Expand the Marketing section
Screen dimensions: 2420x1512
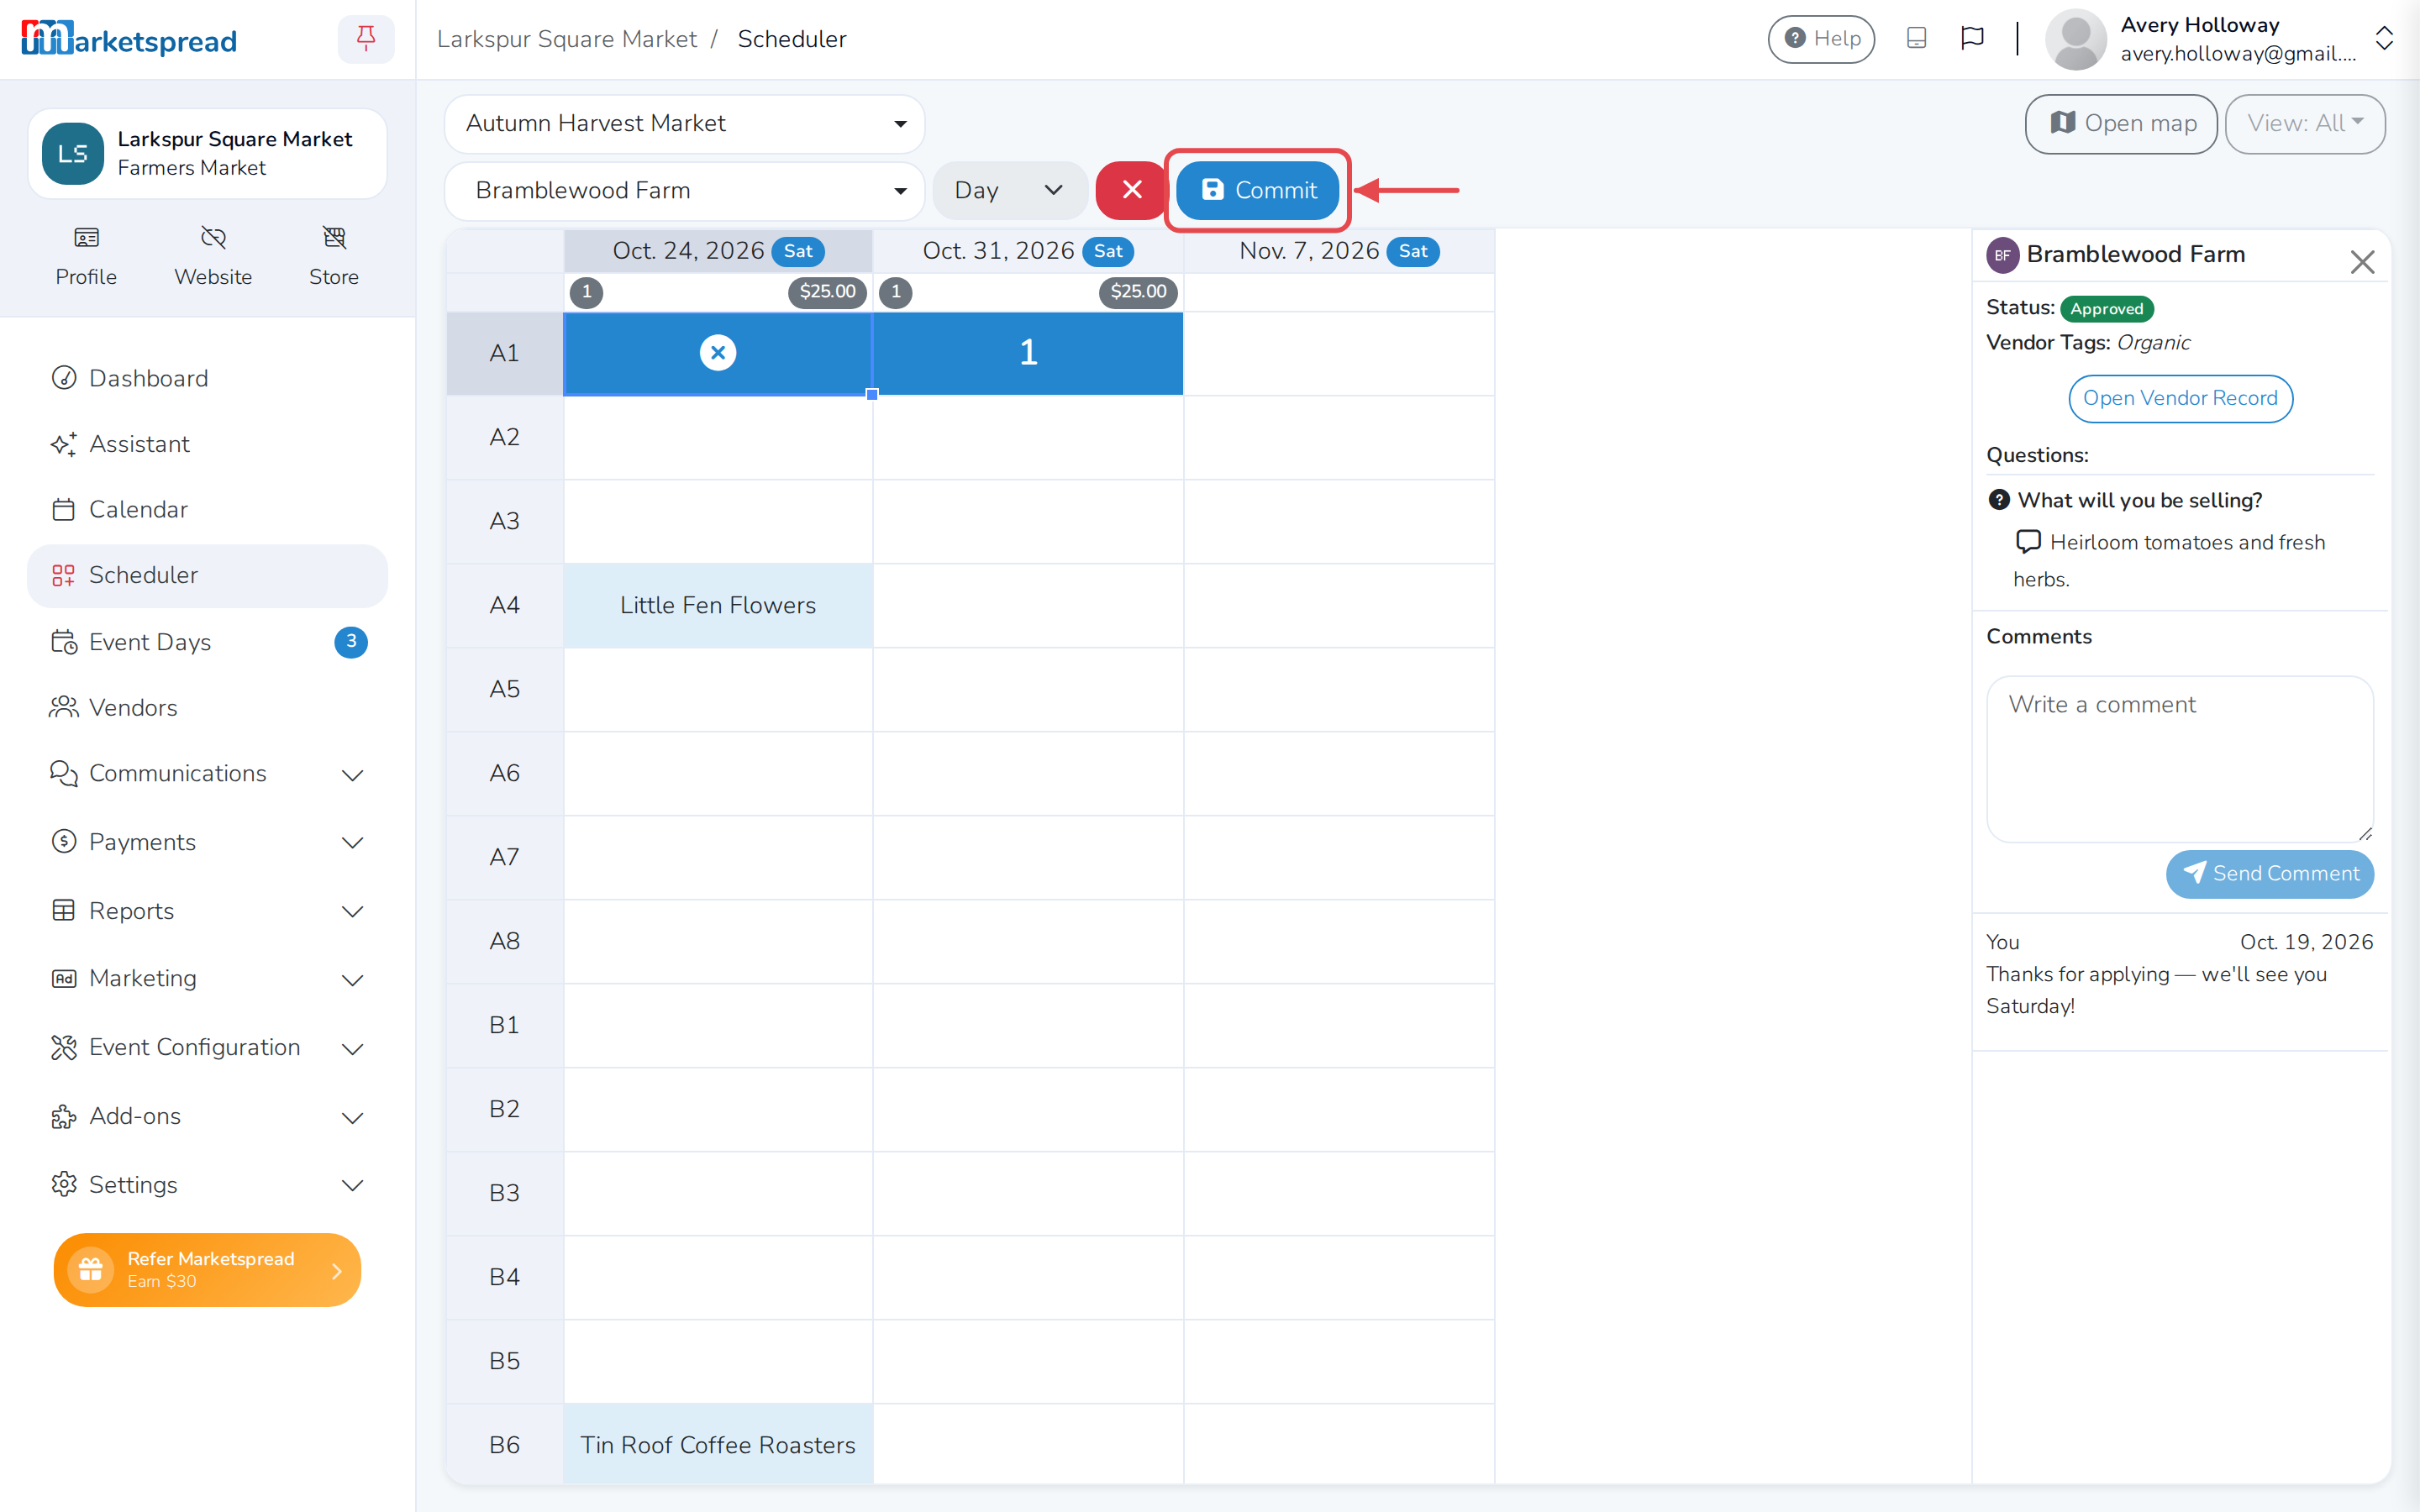207,978
